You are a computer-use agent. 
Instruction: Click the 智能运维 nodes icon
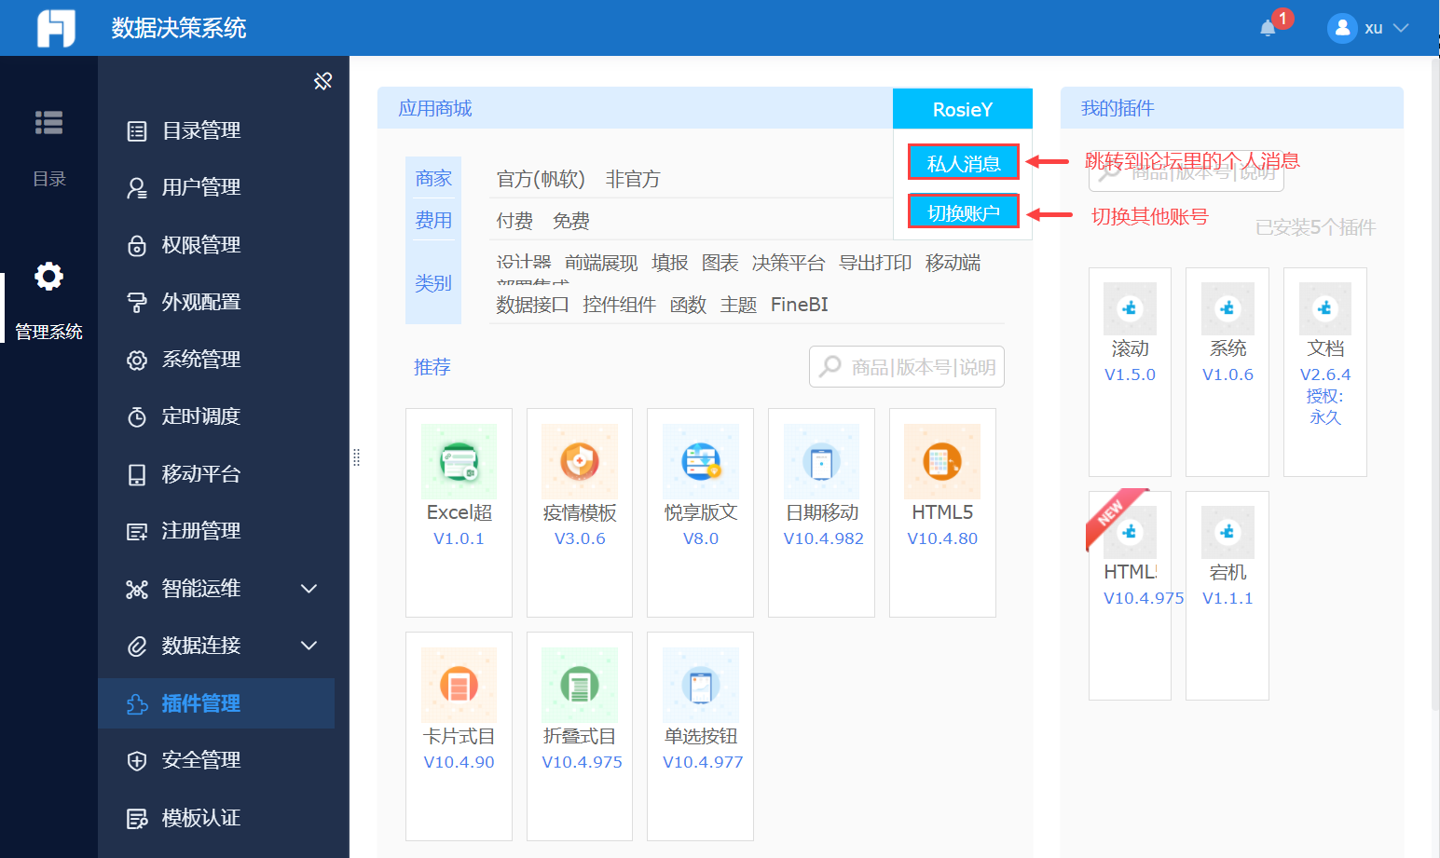click(x=137, y=589)
